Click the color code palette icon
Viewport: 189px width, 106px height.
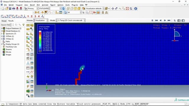84,9
